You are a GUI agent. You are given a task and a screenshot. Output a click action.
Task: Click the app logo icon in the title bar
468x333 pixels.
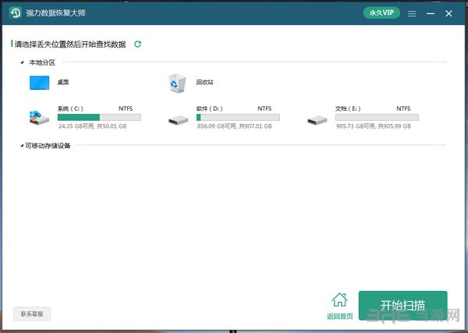16,12
